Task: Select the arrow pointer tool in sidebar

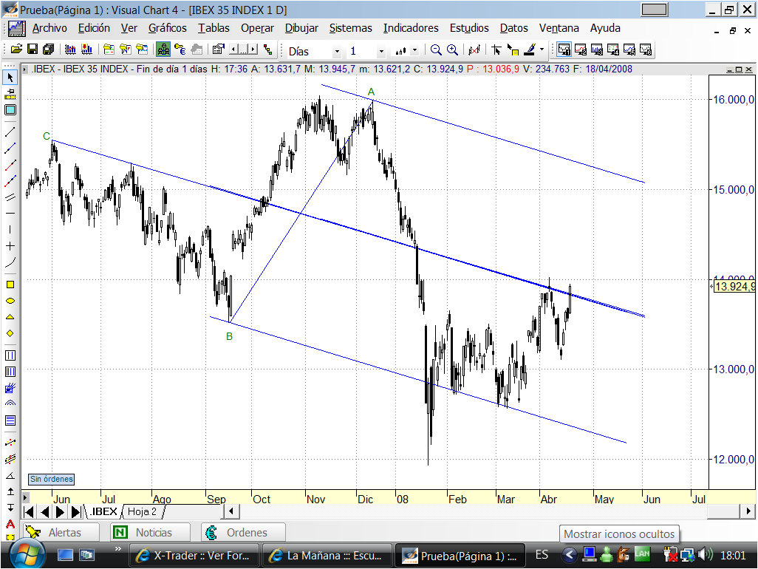Action: click(10, 78)
